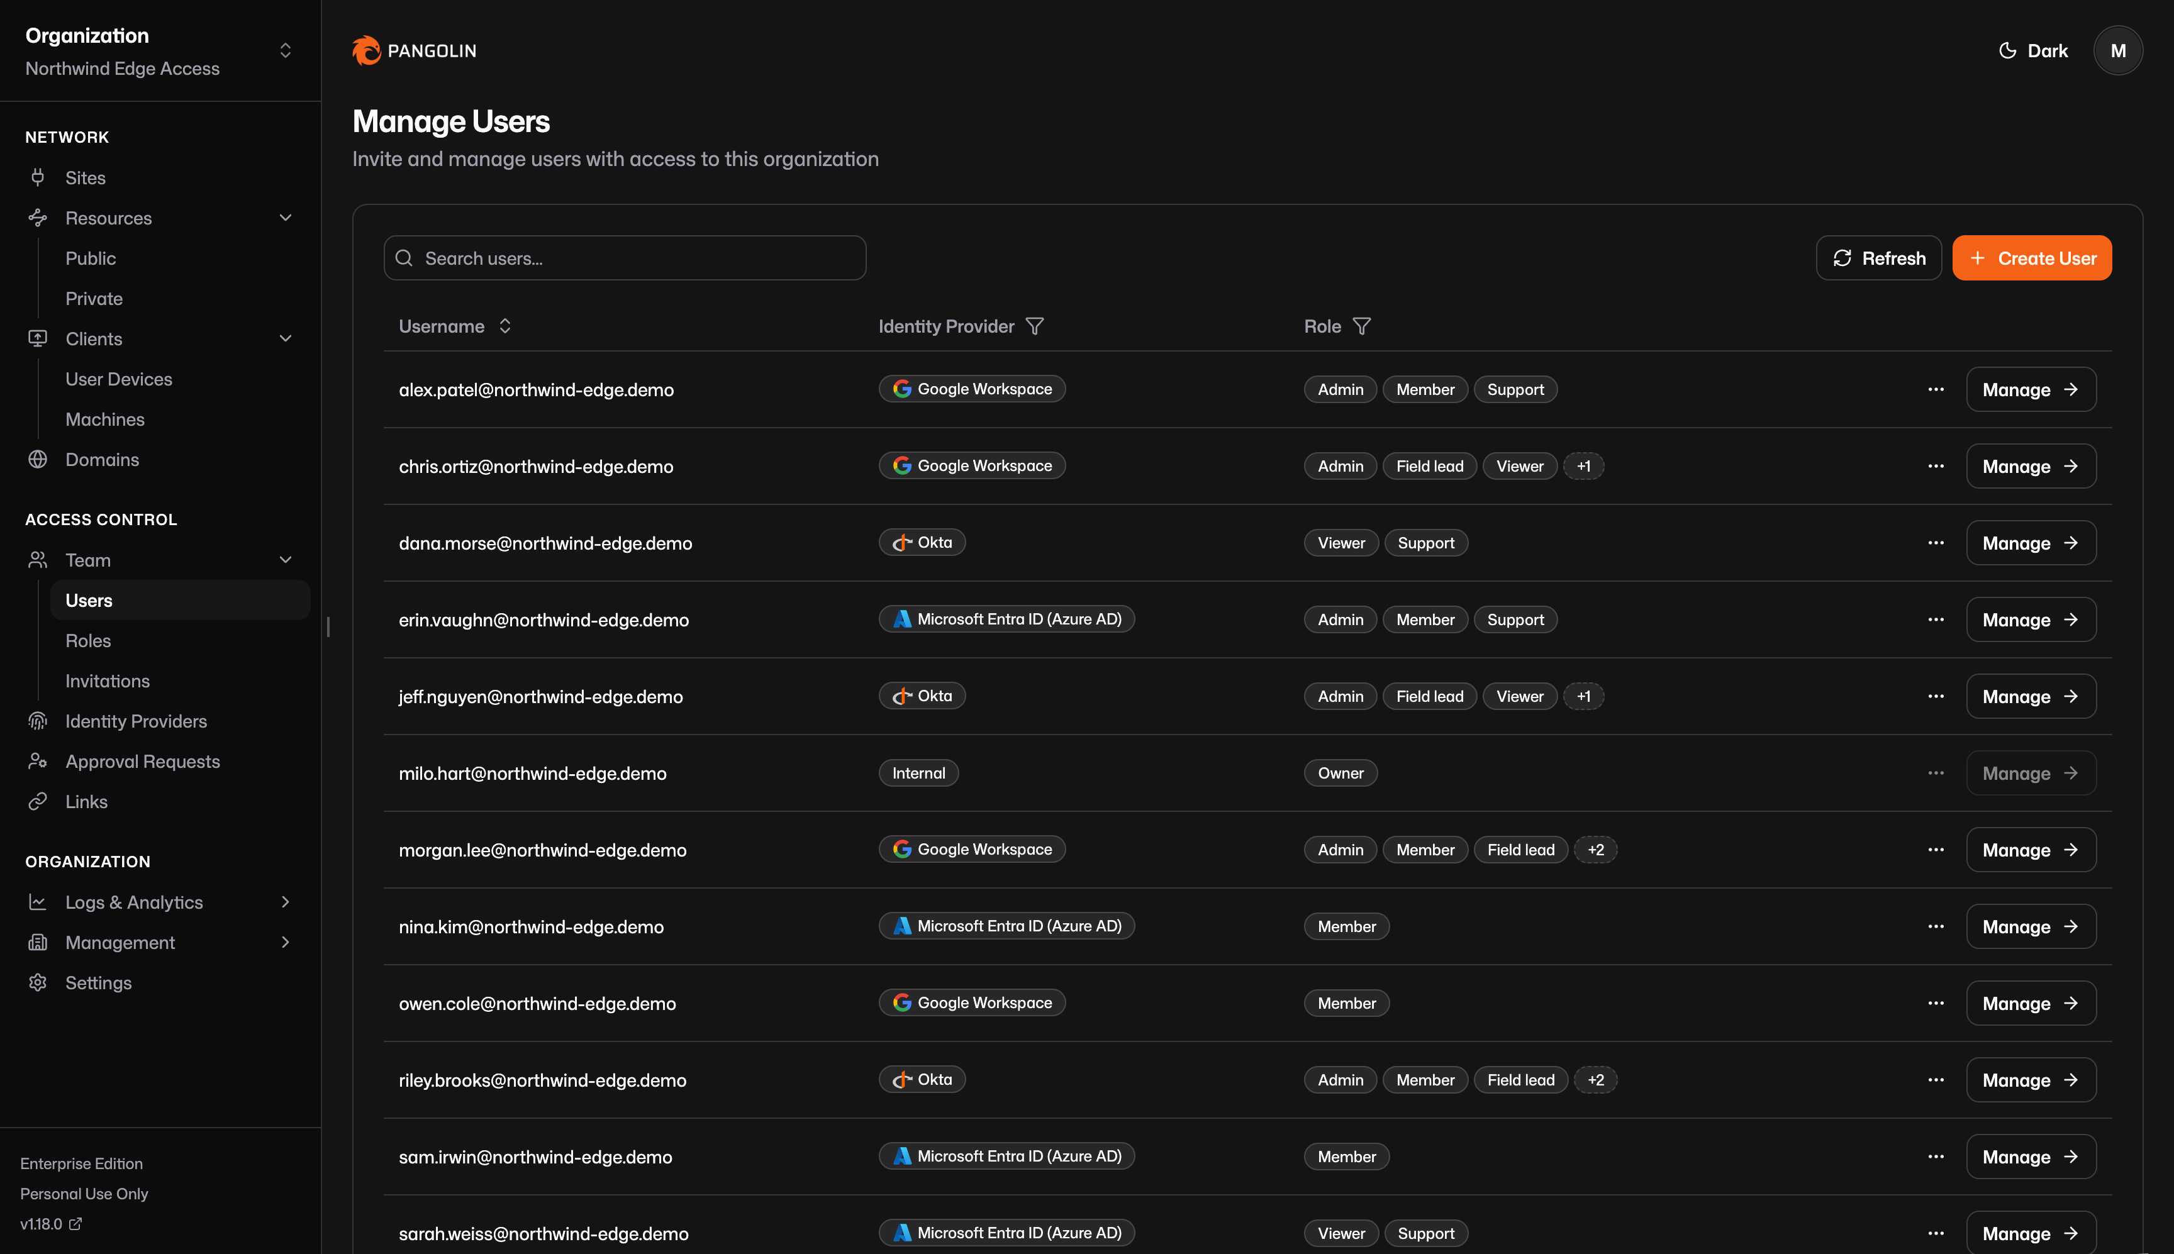Open the M user avatar menu
Viewport: 2174px width, 1254px height.
point(2118,51)
